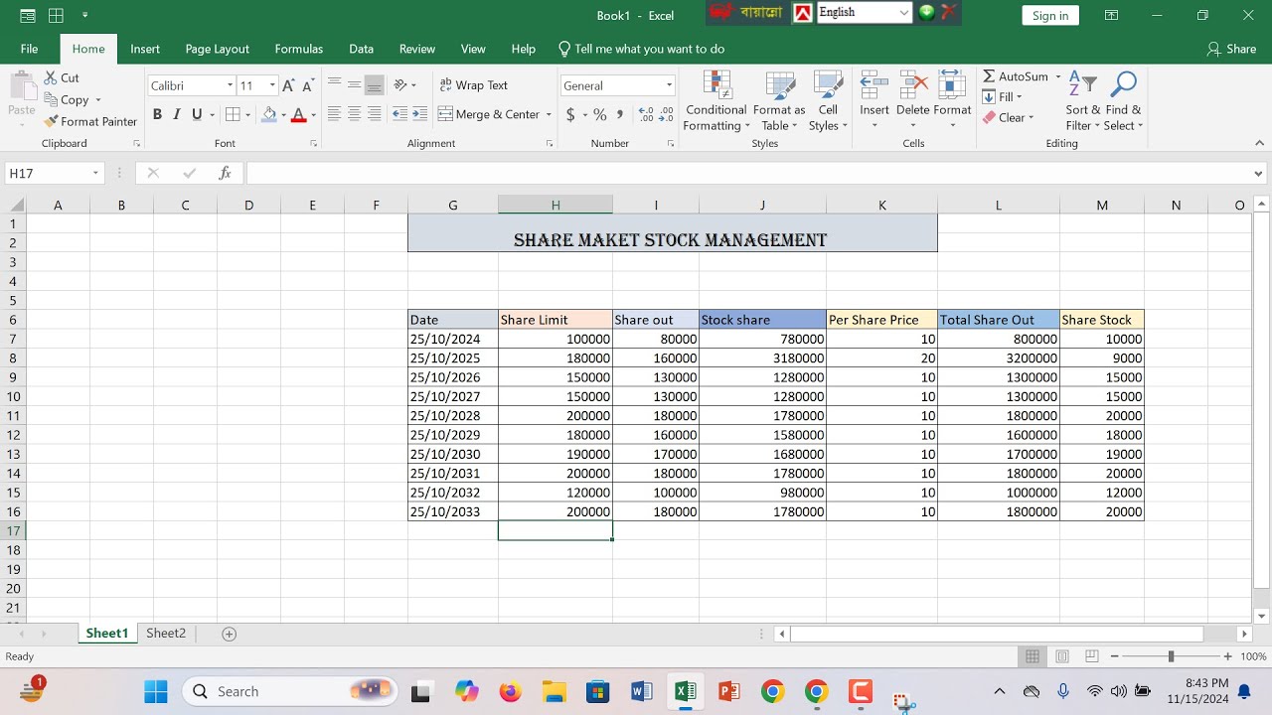This screenshot has width=1272, height=715.
Task: Adjust the zoom slider handle
Action: pos(1171,656)
